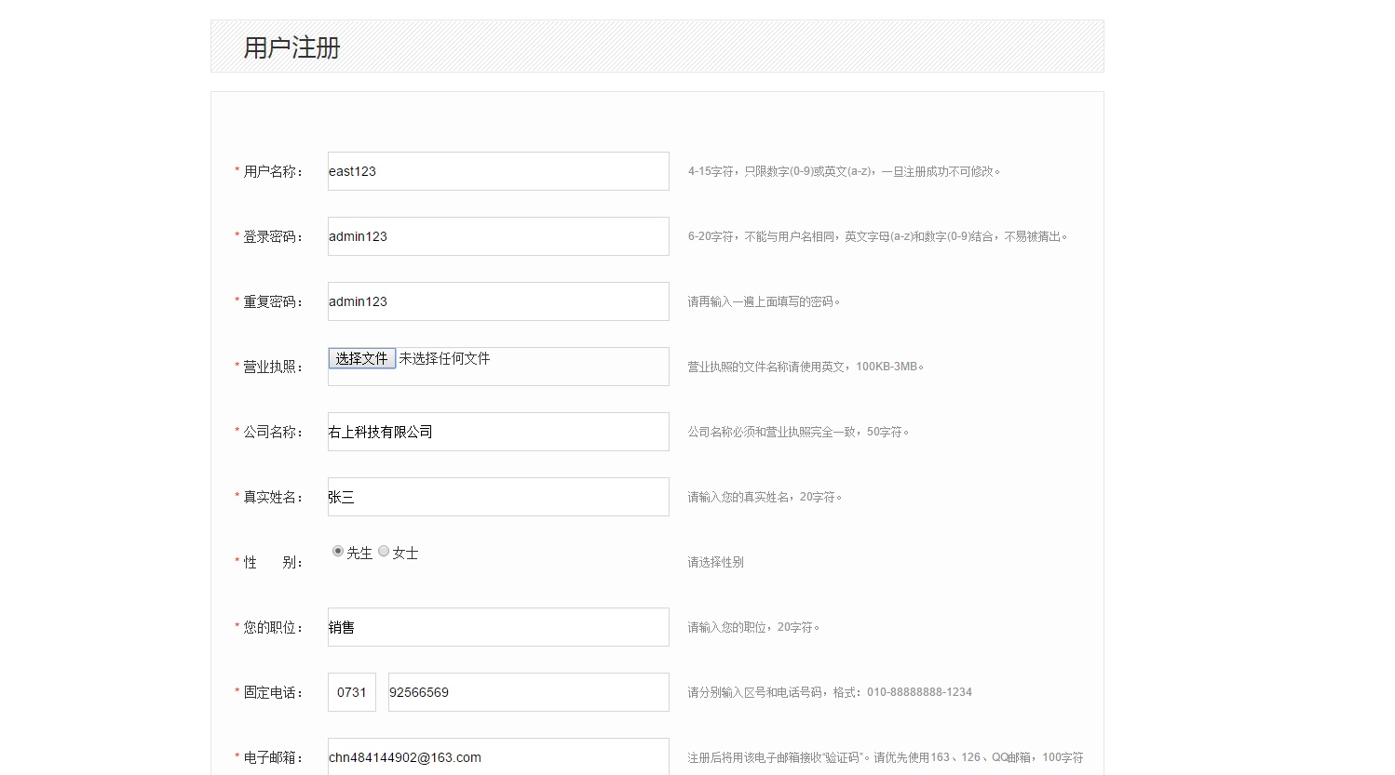Select the 先生 radio button
The height and width of the screenshot is (775, 1395).
pos(338,552)
